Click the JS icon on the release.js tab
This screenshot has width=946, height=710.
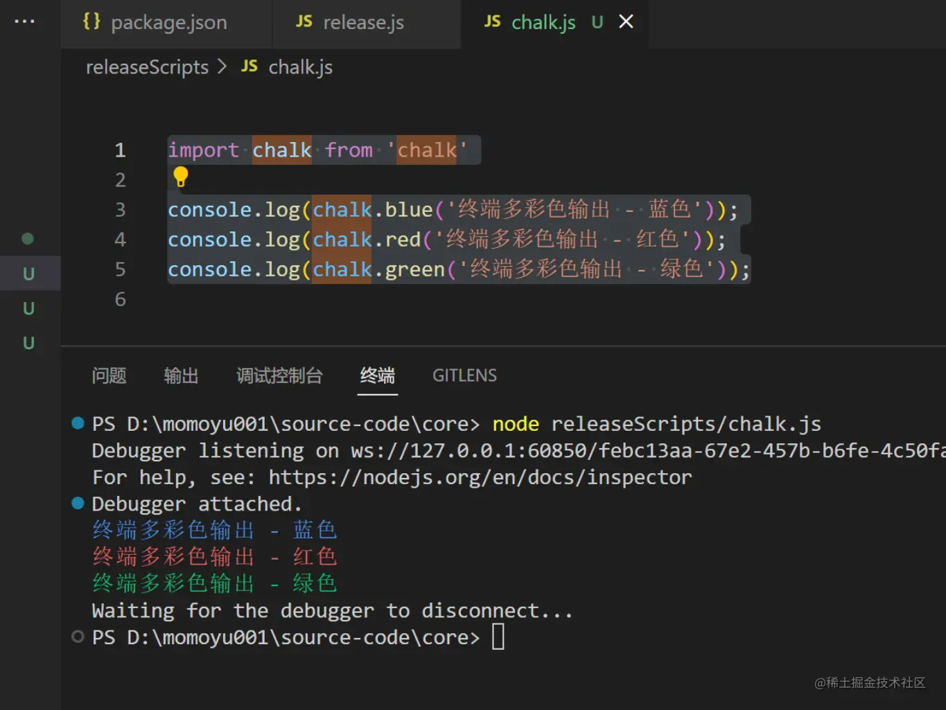click(304, 21)
